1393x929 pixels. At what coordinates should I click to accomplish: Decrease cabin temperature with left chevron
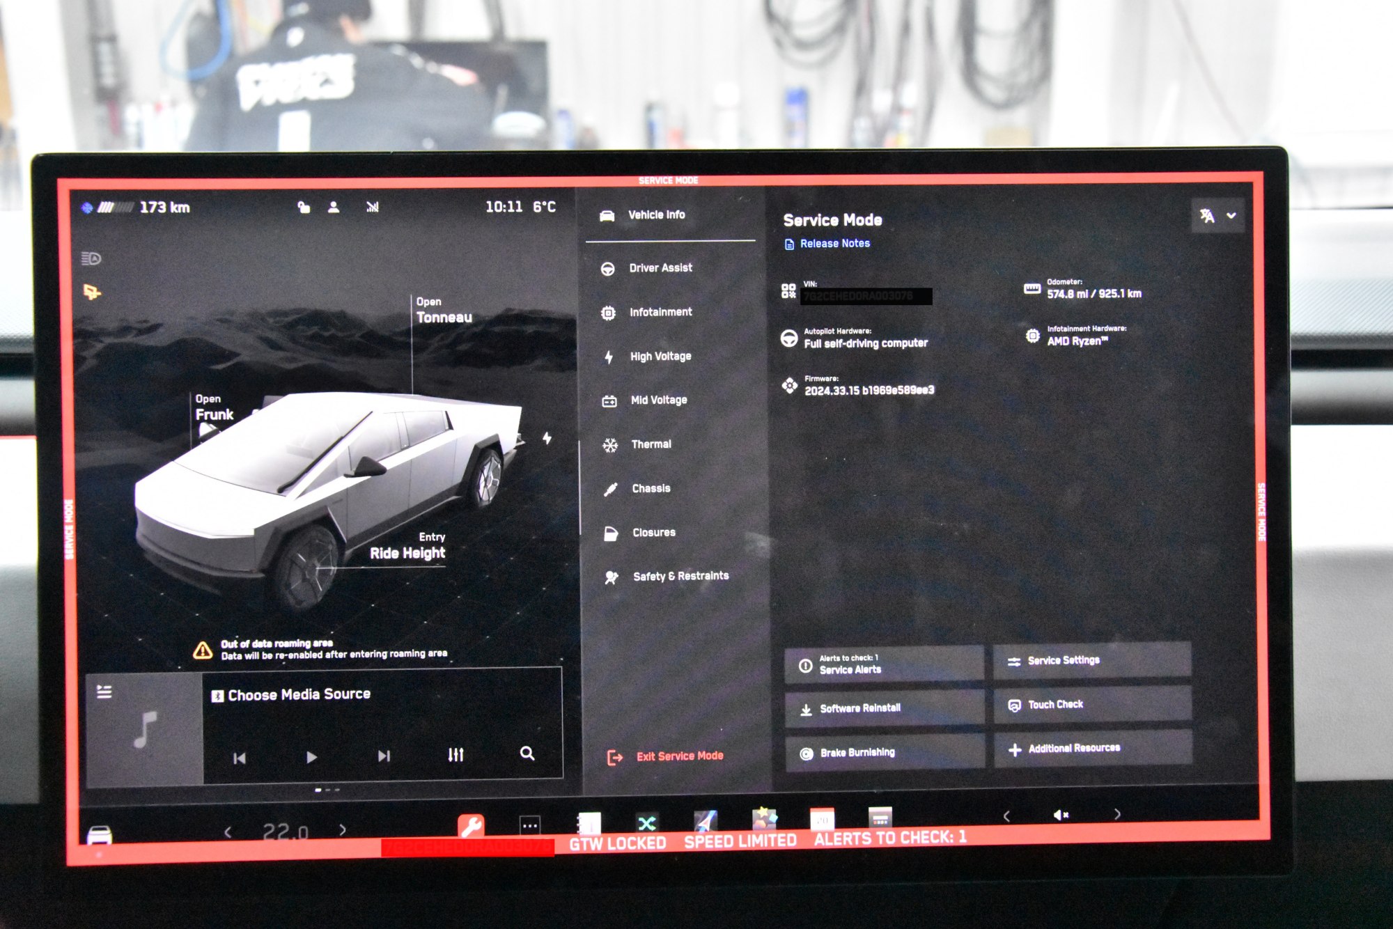(x=228, y=832)
